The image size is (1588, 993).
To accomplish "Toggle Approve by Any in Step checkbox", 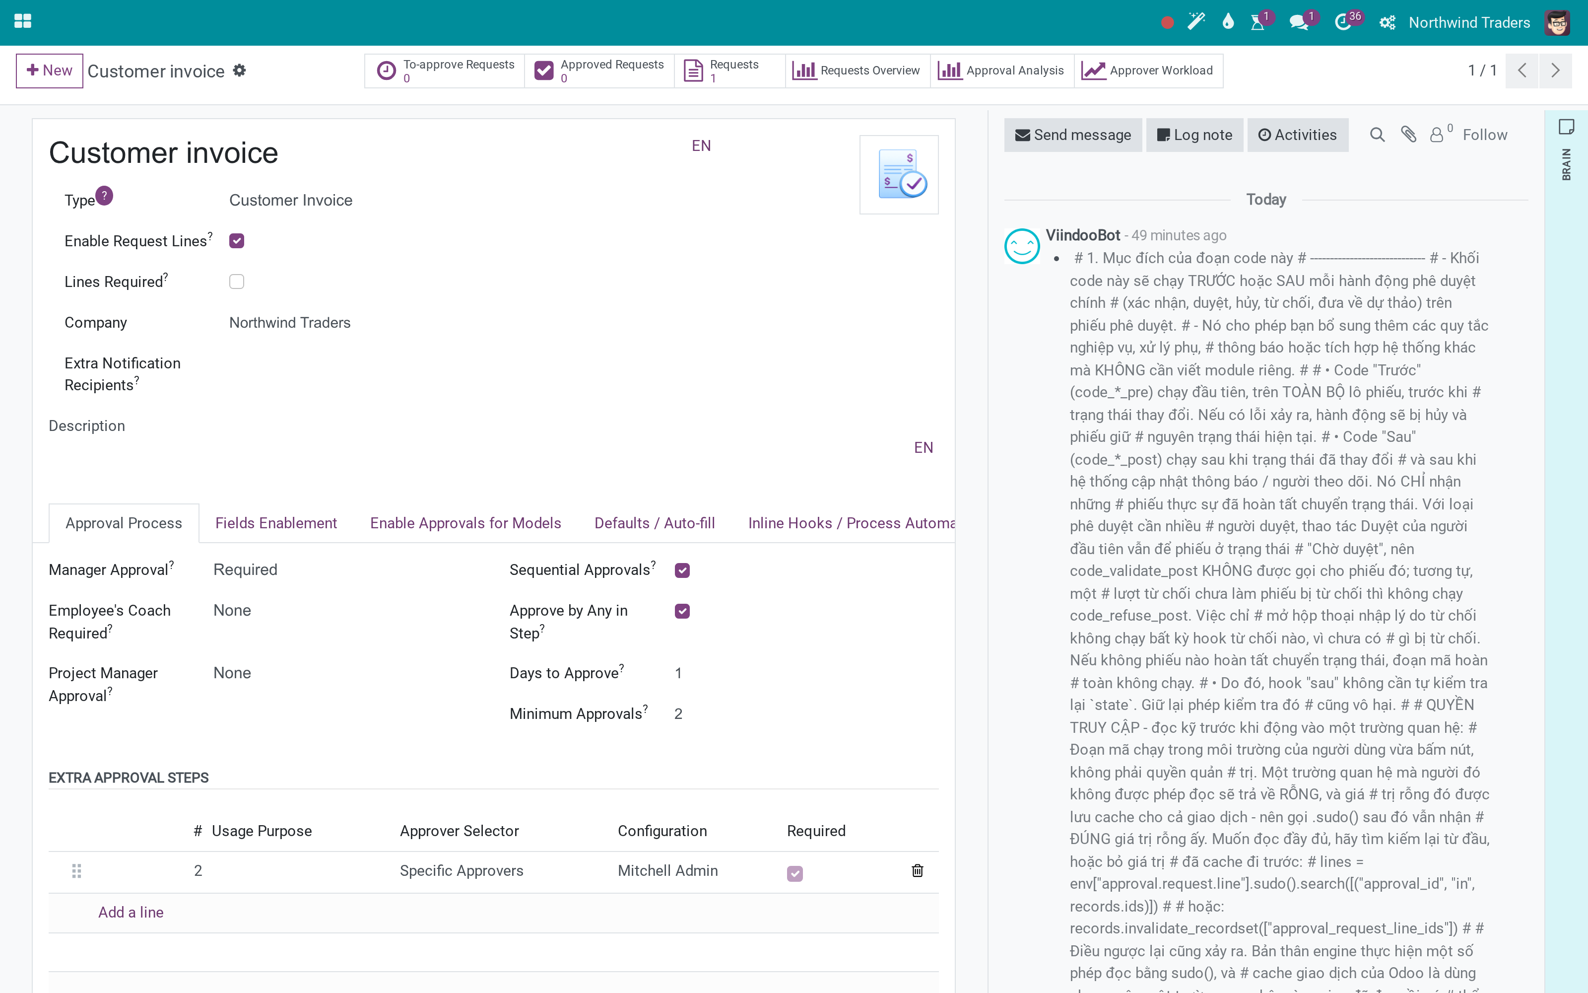I will pyautogui.click(x=682, y=611).
